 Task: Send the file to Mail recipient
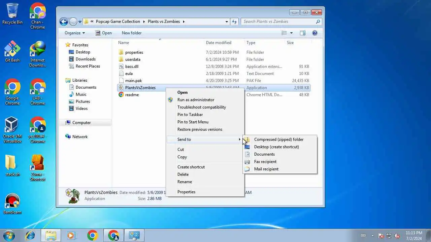pyautogui.click(x=280, y=169)
